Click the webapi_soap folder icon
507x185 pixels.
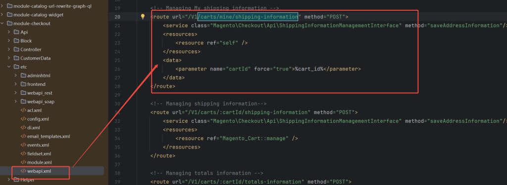click(24, 102)
